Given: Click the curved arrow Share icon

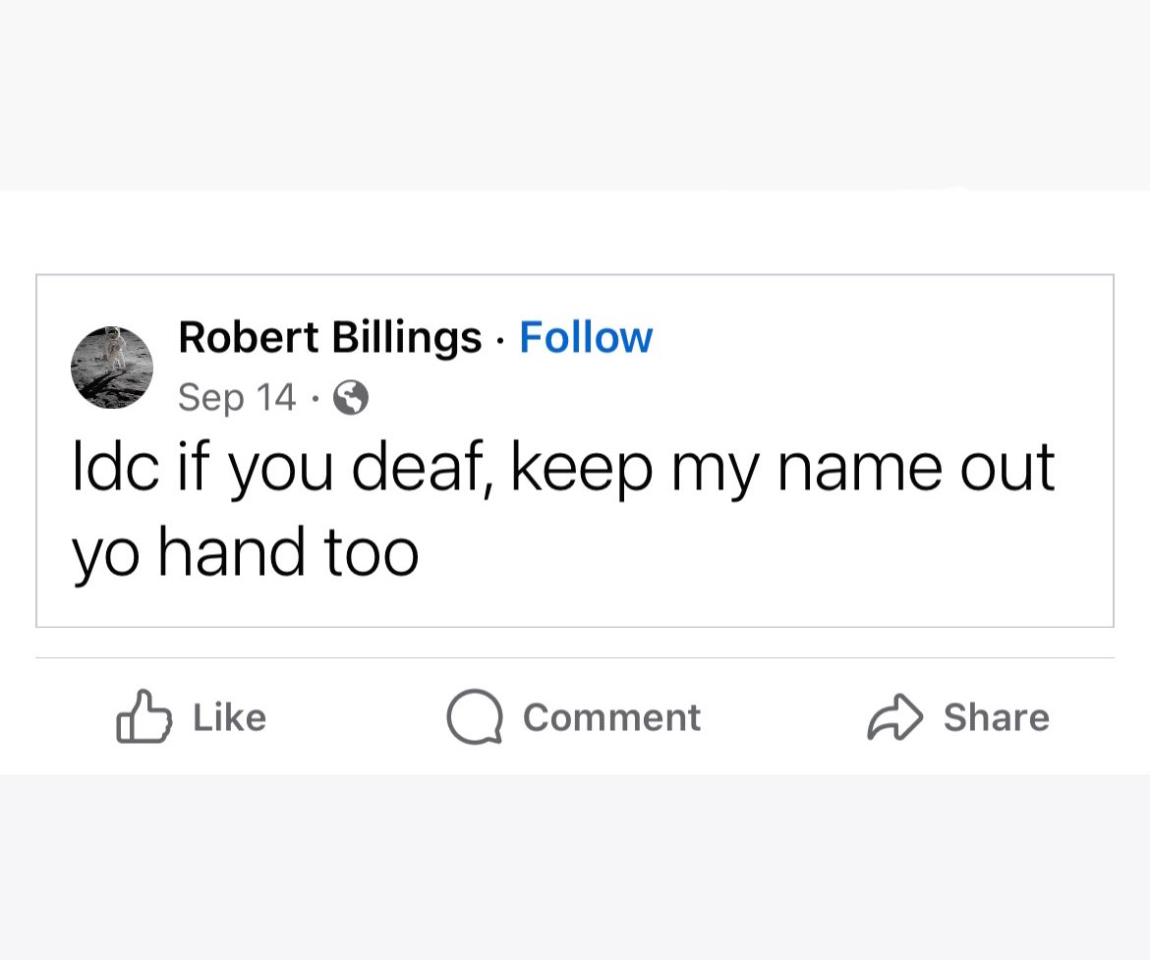Looking at the screenshot, I should tap(894, 716).
